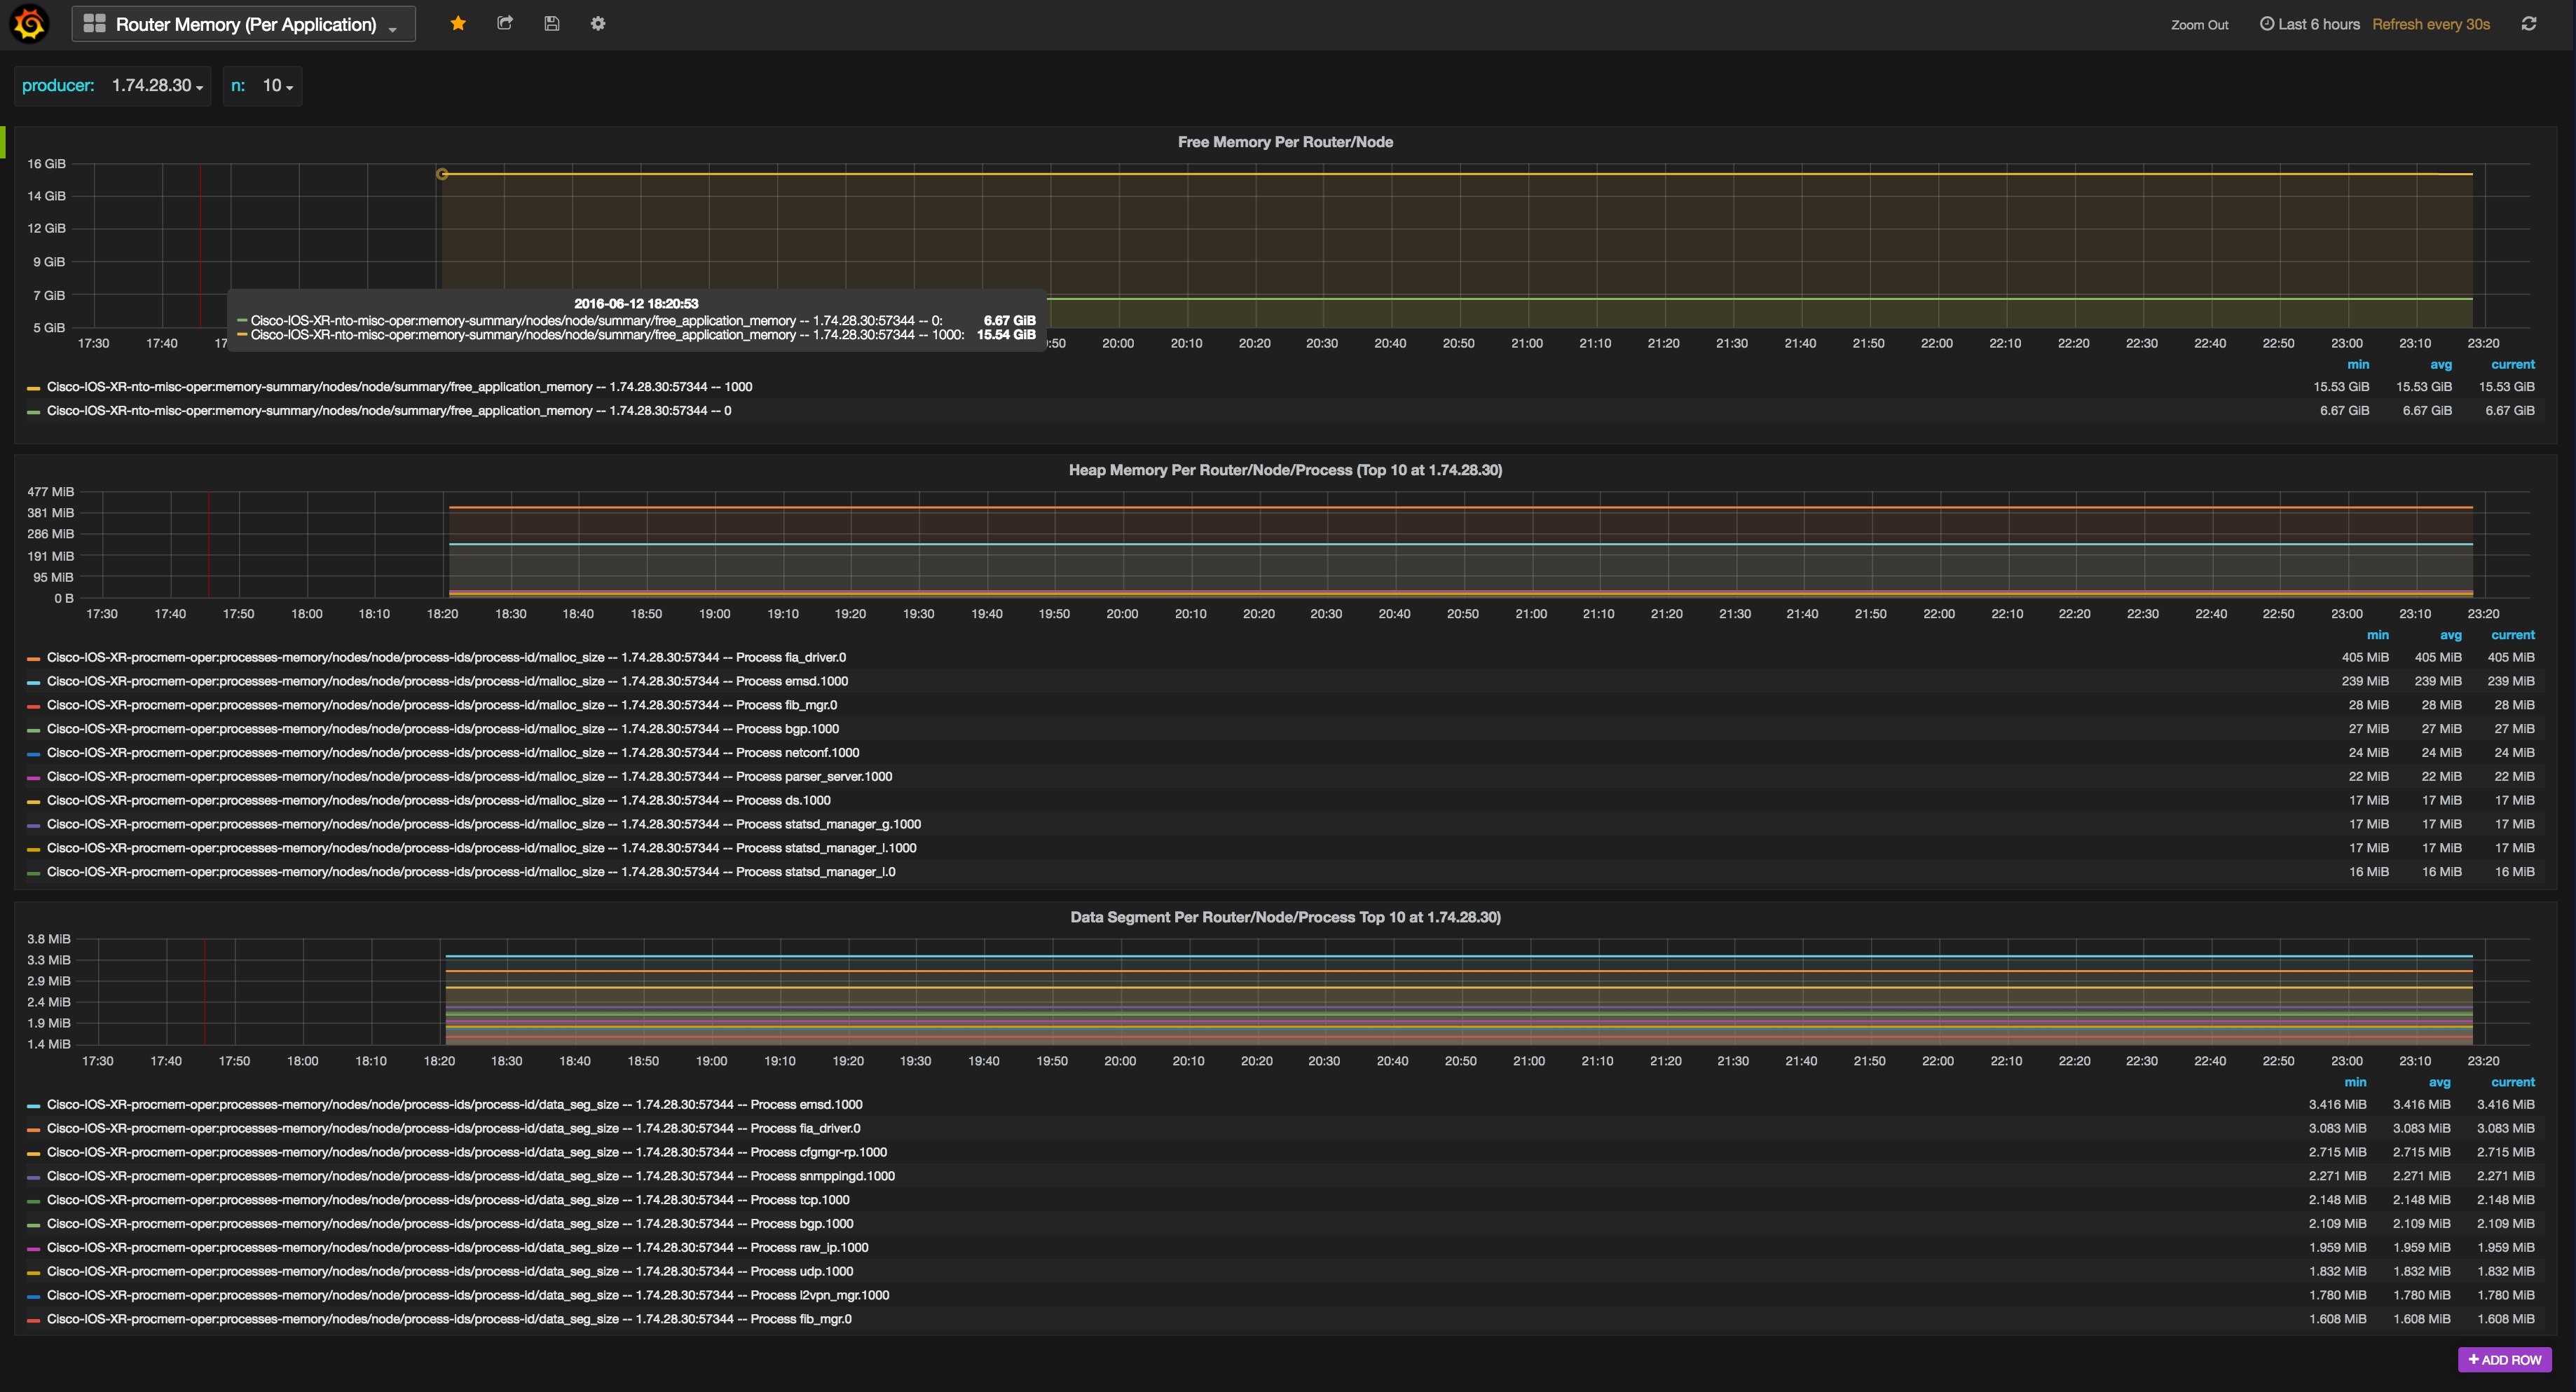Star this dashboard as favorite
This screenshot has width=2576, height=1392.
[x=458, y=23]
